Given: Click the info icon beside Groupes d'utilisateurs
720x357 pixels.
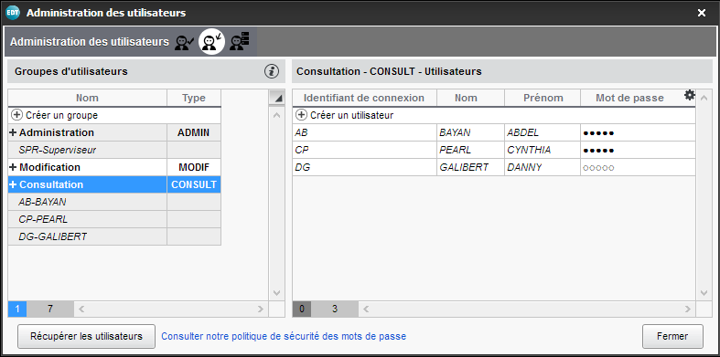Looking at the screenshot, I should coord(272,71).
